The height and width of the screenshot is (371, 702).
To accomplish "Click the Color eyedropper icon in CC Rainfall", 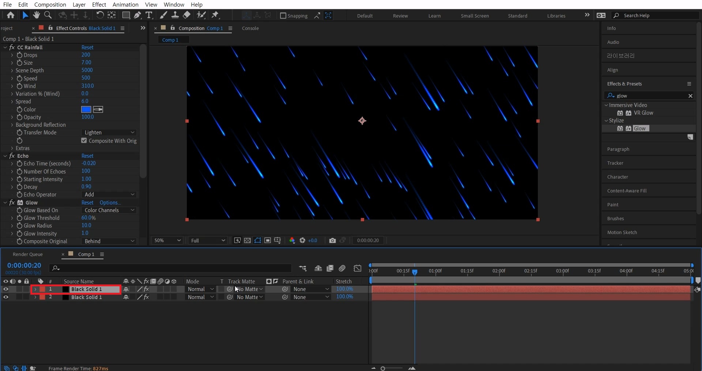I will 98,109.
